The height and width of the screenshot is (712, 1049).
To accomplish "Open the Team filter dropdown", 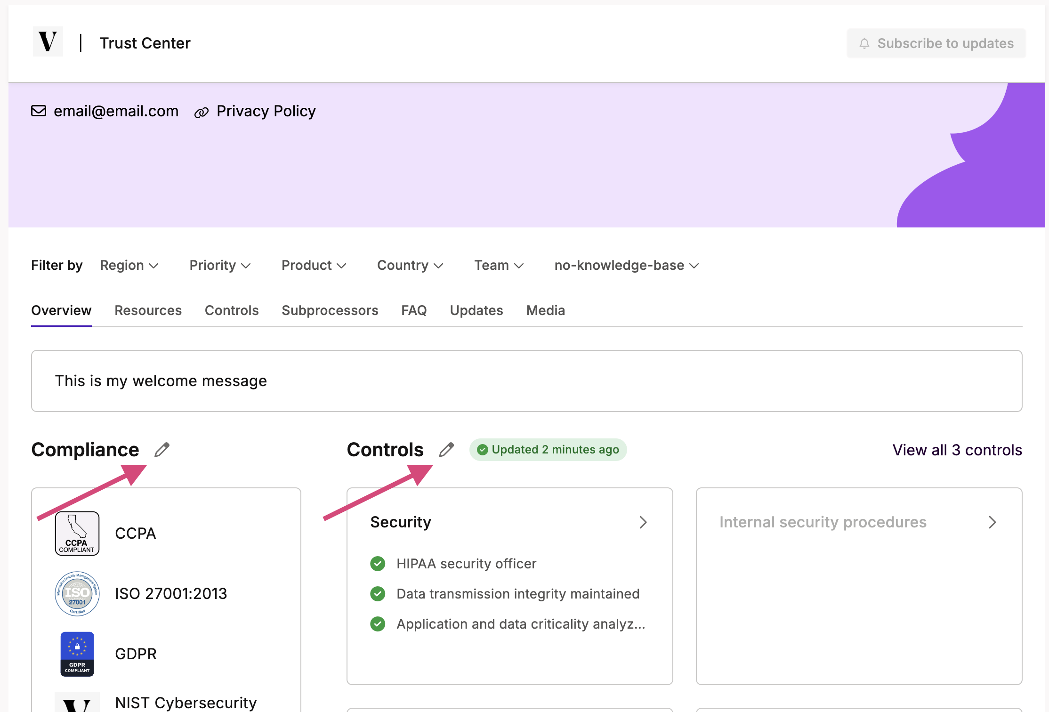I will tap(499, 265).
